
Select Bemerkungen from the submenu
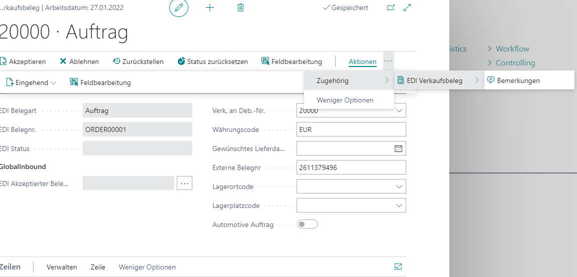[518, 80]
